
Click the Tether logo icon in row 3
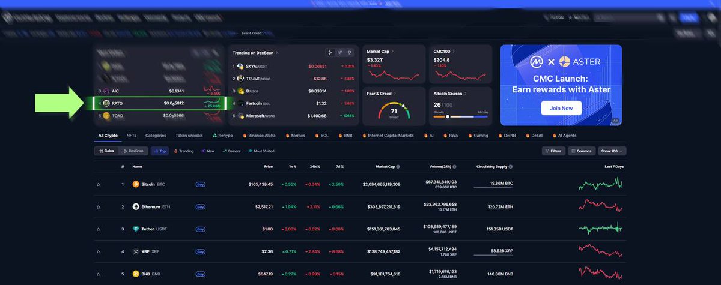click(x=136, y=229)
